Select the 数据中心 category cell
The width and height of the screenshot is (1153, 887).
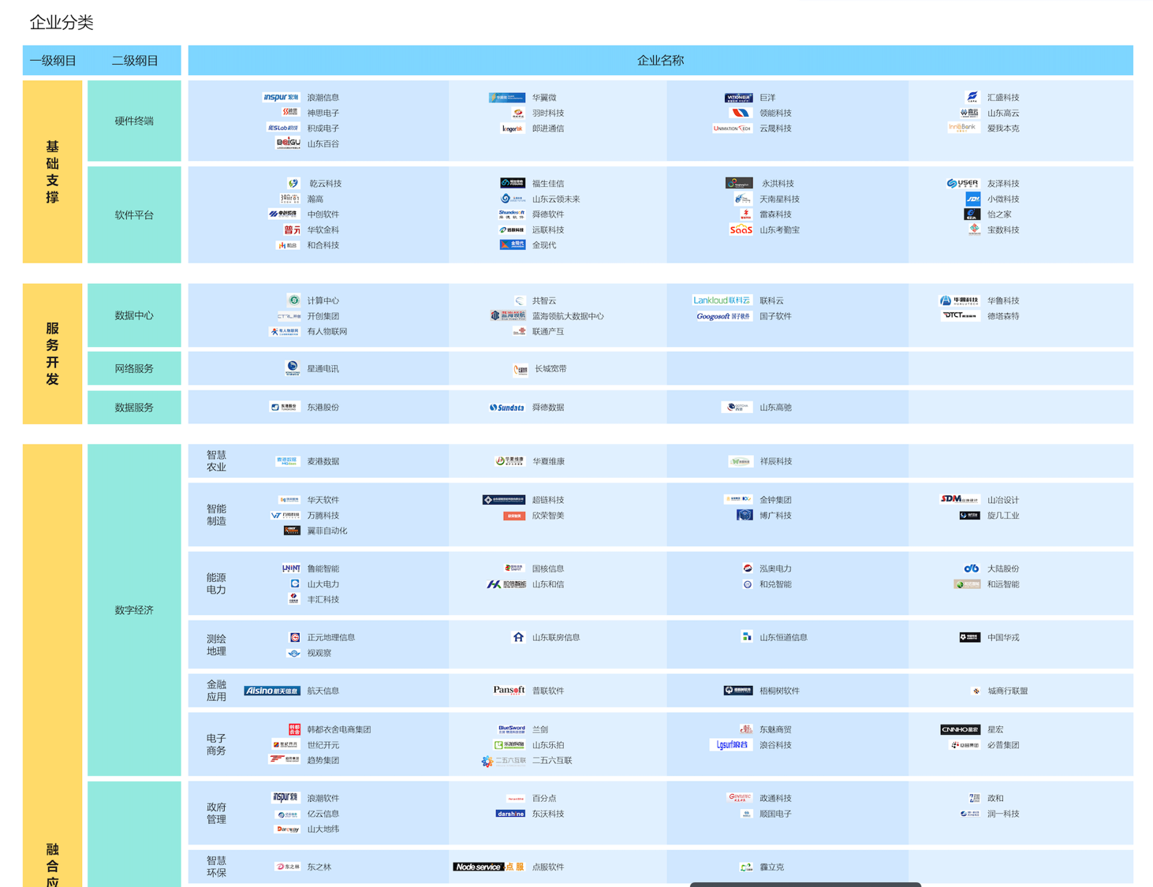[x=134, y=315]
